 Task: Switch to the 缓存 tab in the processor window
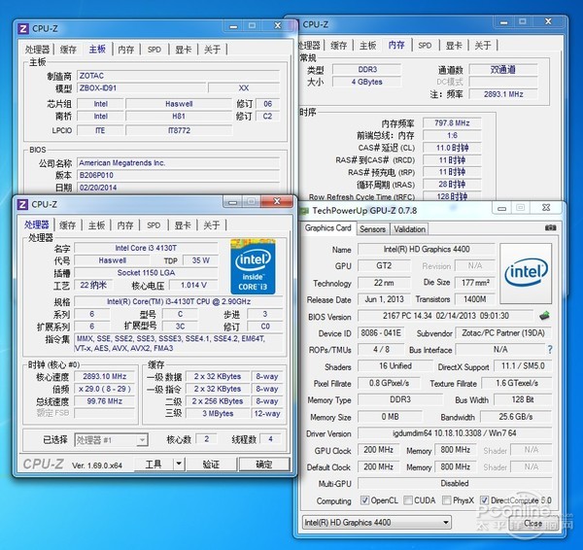[x=68, y=225]
